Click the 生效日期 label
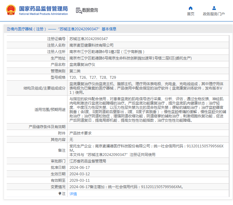Image resolution: width=233 pixels, height=205 pixels. point(58,174)
